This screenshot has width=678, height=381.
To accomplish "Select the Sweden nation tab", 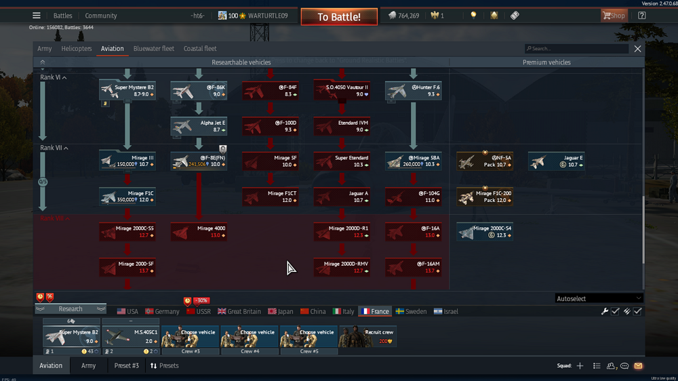I will point(412,311).
